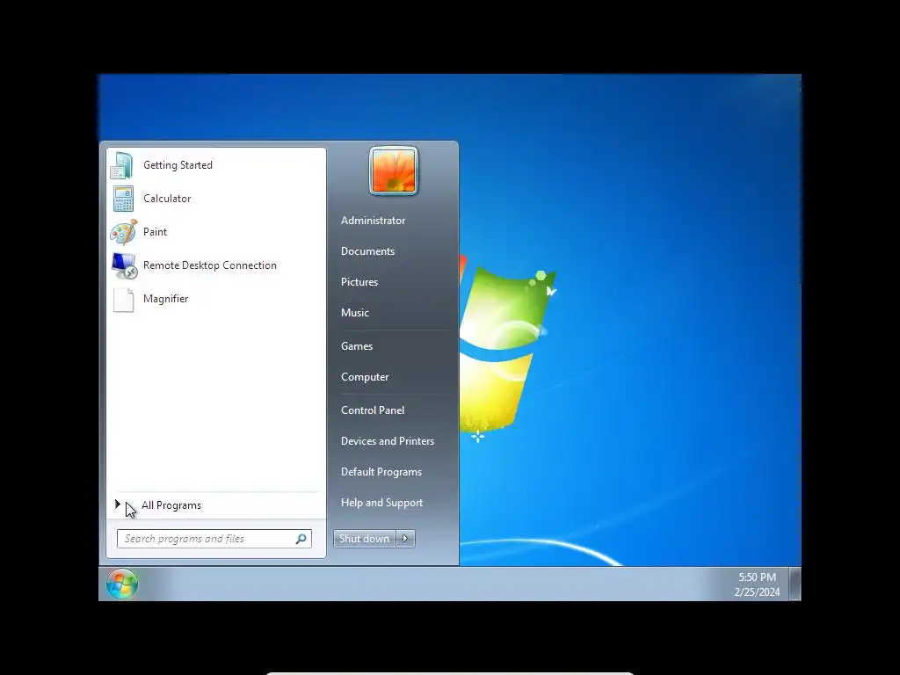This screenshot has height=675, width=900.
Task: Open Help and Support
Action: [381, 503]
